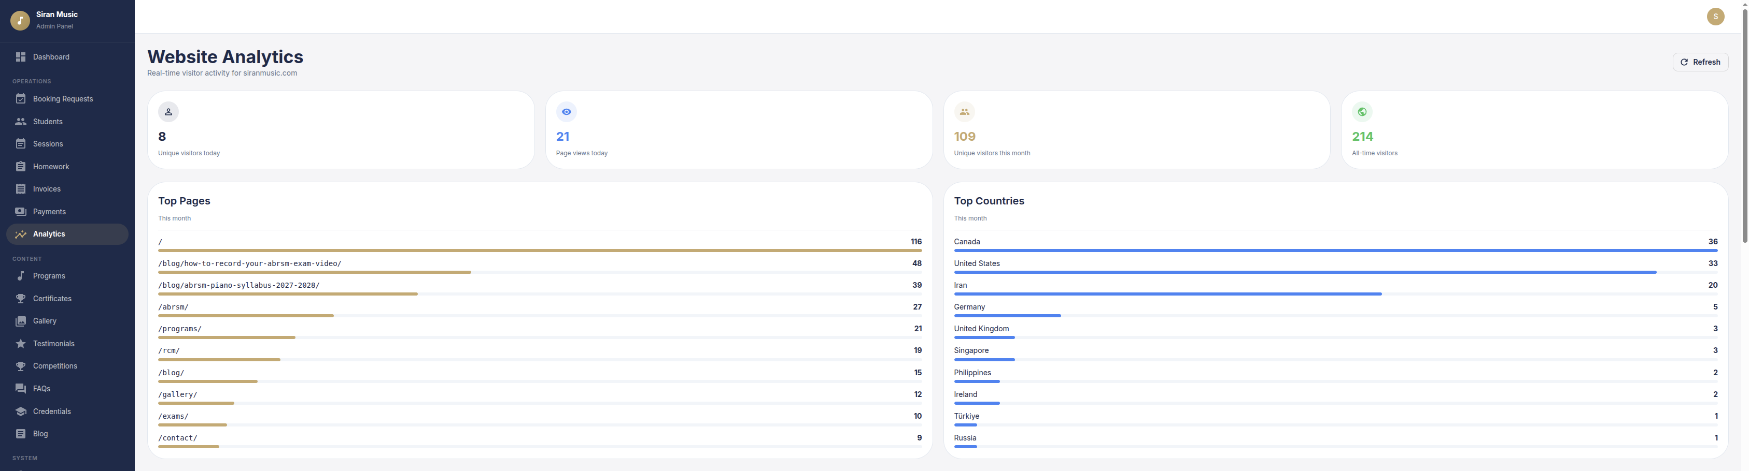Click the group icon on monthly visitors card
1749x471 pixels.
(x=964, y=112)
